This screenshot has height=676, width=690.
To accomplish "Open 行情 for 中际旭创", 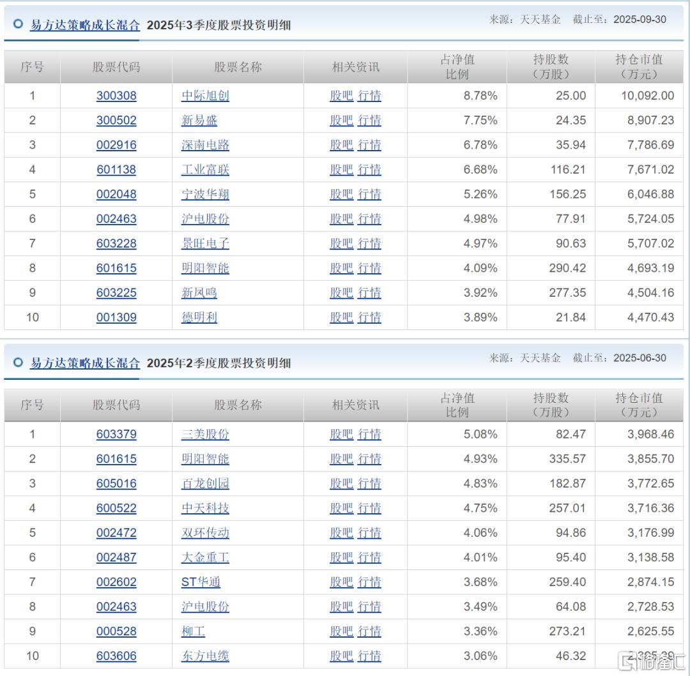I will (x=369, y=96).
